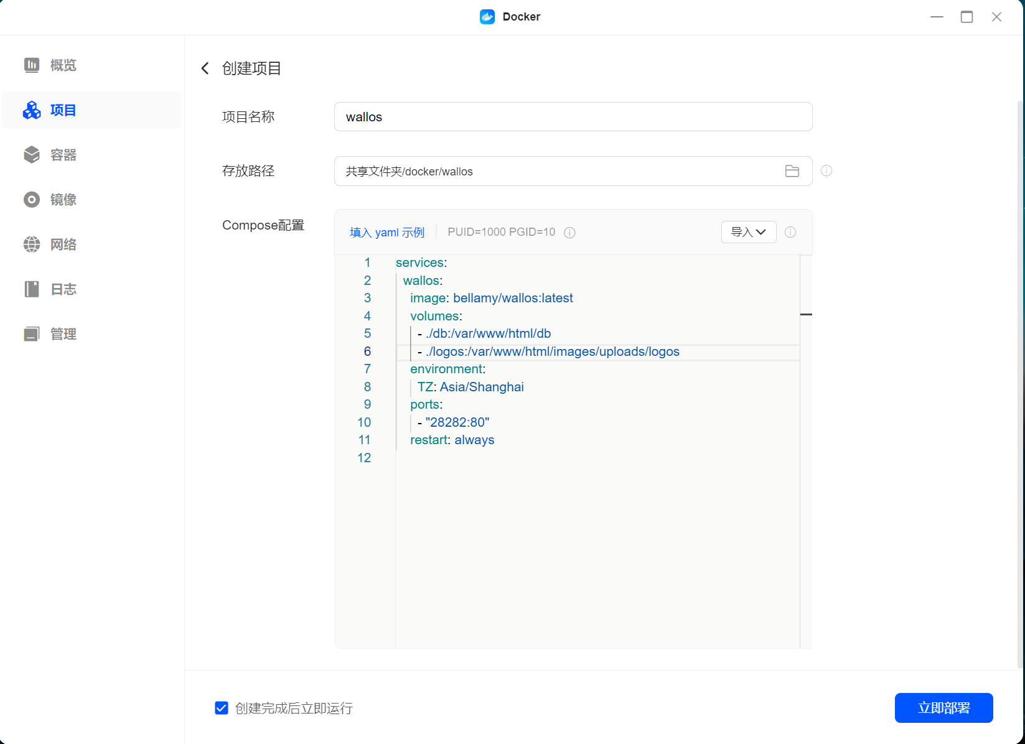Expand the 导入 import dropdown
Image resolution: width=1025 pixels, height=744 pixels.
(748, 232)
